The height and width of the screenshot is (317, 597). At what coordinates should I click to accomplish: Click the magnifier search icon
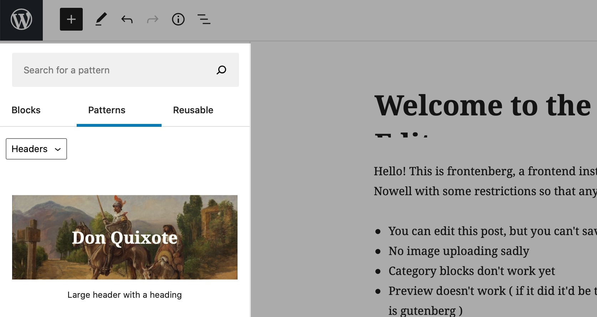[221, 70]
